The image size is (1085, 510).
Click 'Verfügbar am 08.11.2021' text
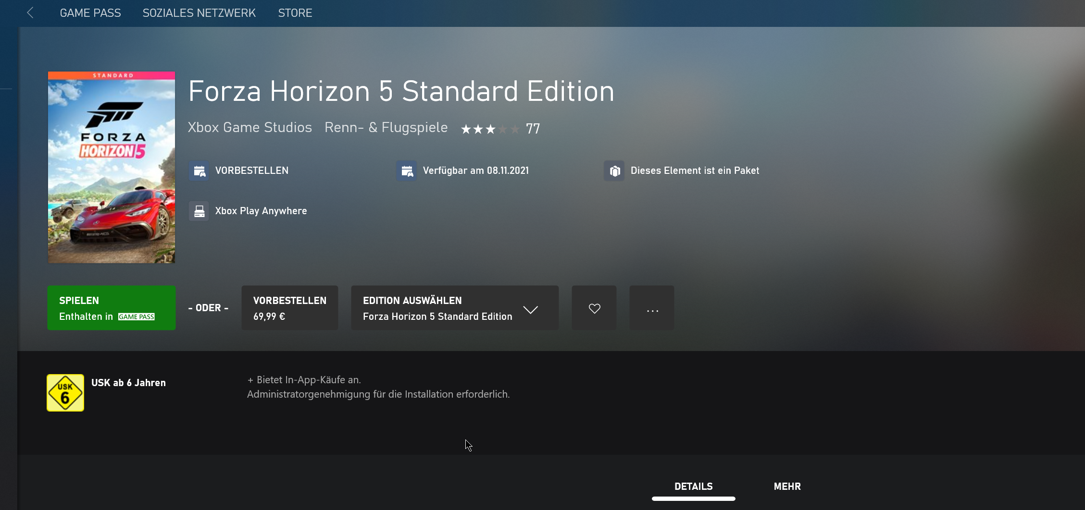point(476,170)
